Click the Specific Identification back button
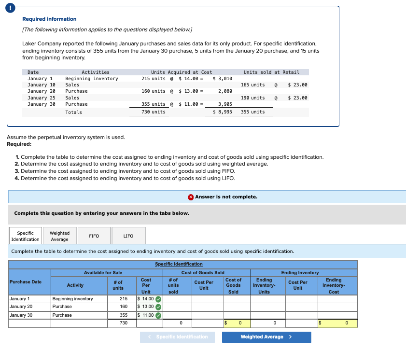This screenshot has width=406, height=351. pyautogui.click(x=177, y=337)
